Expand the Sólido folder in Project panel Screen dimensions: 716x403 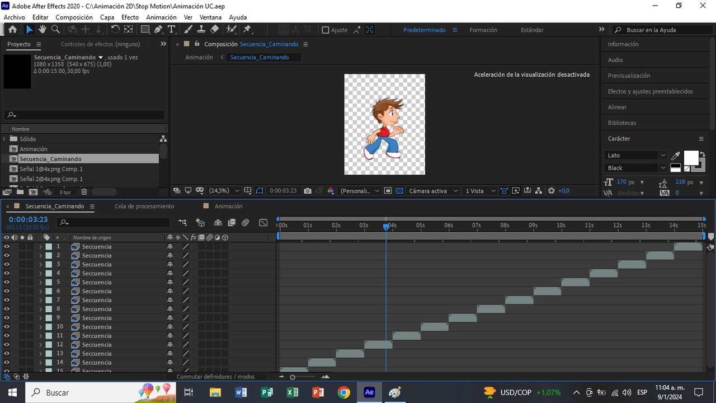(x=4, y=139)
